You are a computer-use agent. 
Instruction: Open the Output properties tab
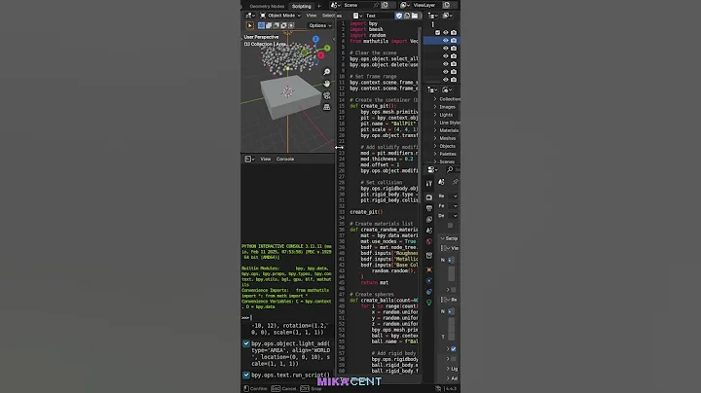coord(429,208)
